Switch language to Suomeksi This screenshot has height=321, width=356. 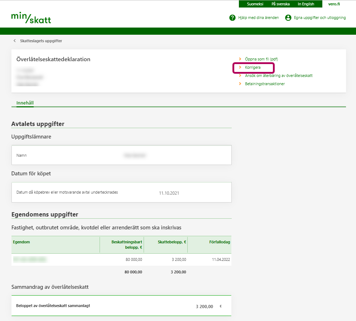(x=255, y=4)
